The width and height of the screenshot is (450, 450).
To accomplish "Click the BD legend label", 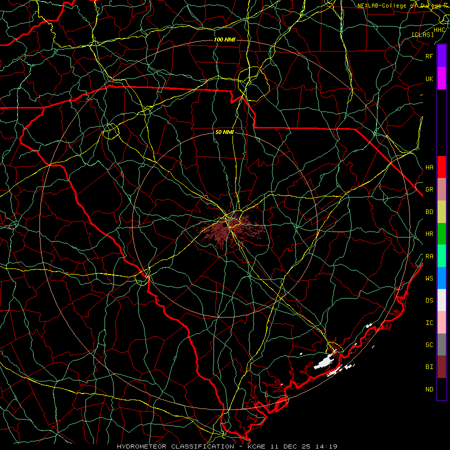I will [429, 212].
